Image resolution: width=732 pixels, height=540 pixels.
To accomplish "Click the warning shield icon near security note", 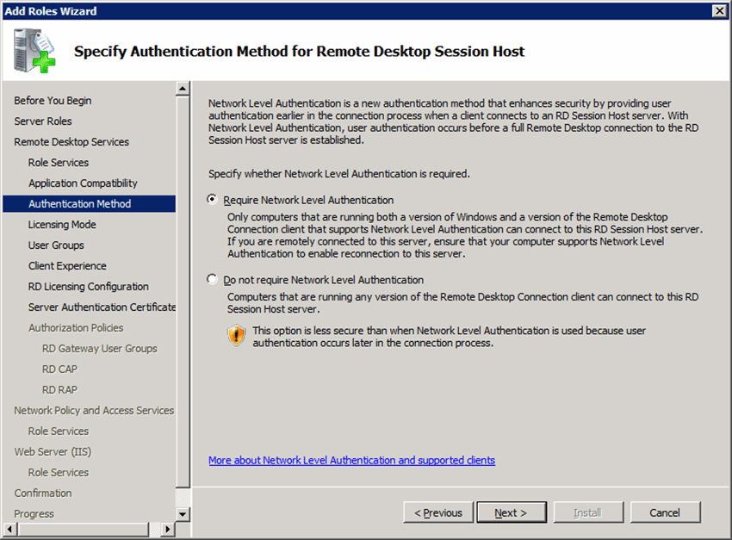I will tap(236, 335).
